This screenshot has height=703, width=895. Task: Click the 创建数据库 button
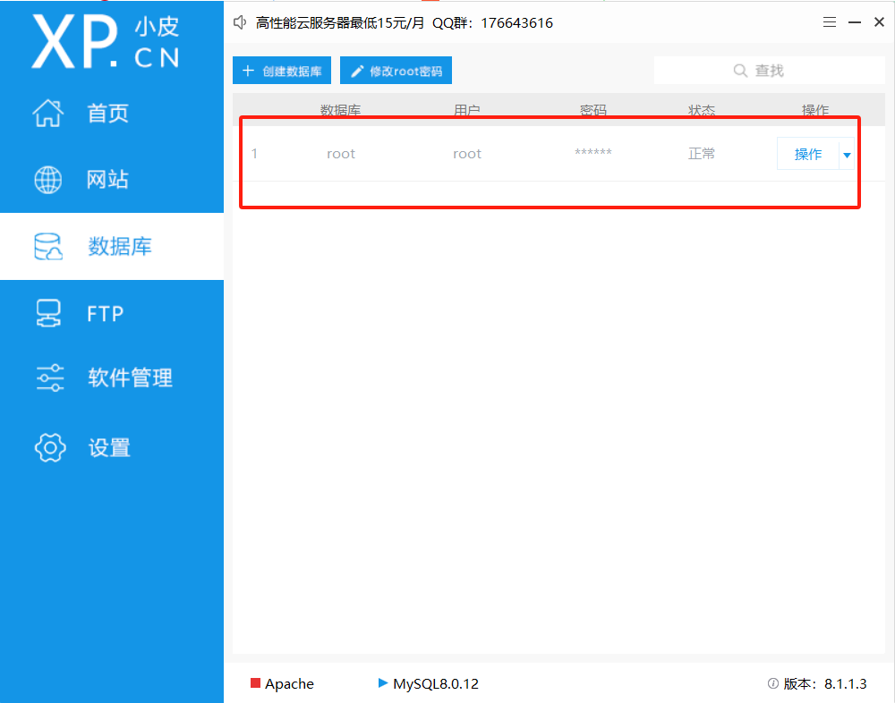(282, 71)
